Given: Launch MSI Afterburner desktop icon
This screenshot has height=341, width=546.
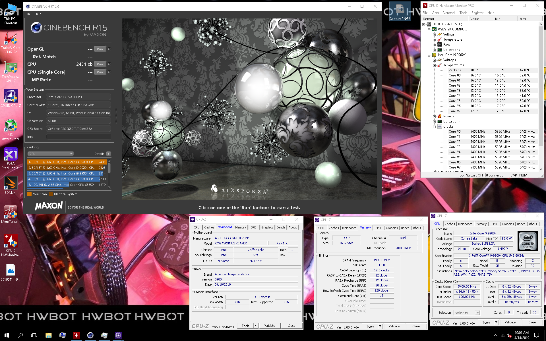Looking at the screenshot, I should tap(11, 130).
